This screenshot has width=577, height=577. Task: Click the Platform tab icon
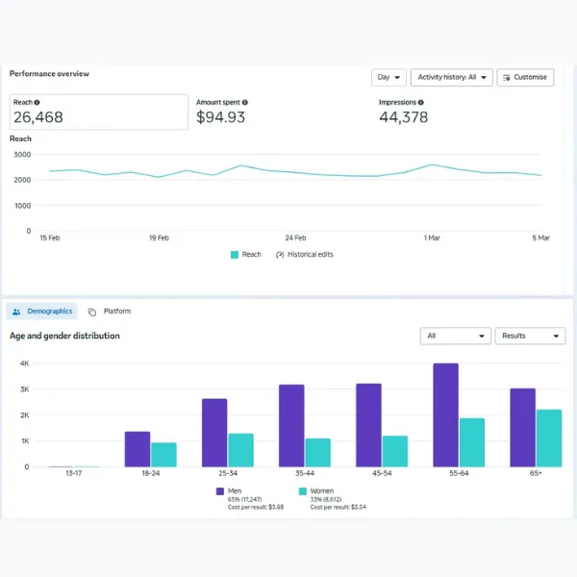[x=92, y=312]
